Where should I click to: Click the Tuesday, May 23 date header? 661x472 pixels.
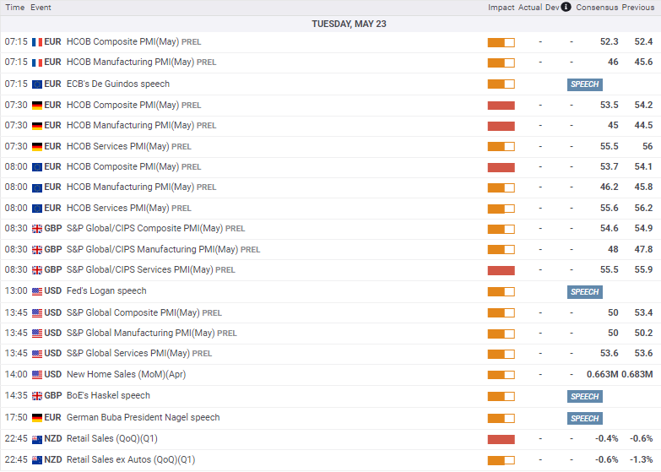(349, 24)
